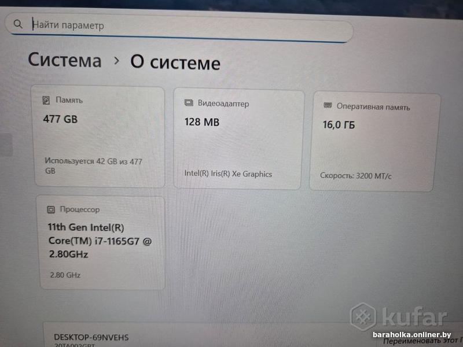463x347 pixels.
Task: Focus the Найти параметр search field
Action: 179,27
